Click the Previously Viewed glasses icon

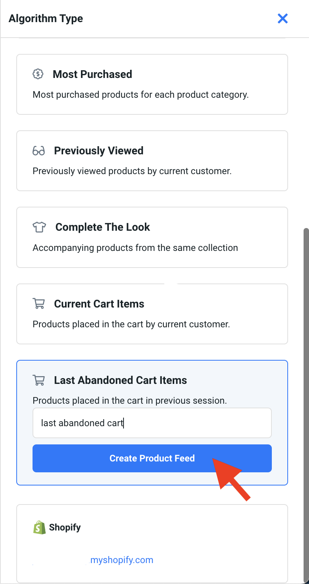coord(39,151)
